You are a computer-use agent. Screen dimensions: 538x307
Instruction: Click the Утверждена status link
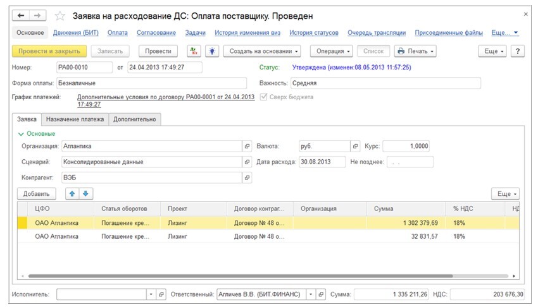(x=351, y=67)
